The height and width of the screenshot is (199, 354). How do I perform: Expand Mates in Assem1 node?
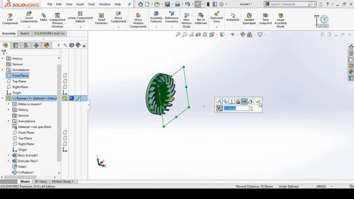click(x=9, y=104)
